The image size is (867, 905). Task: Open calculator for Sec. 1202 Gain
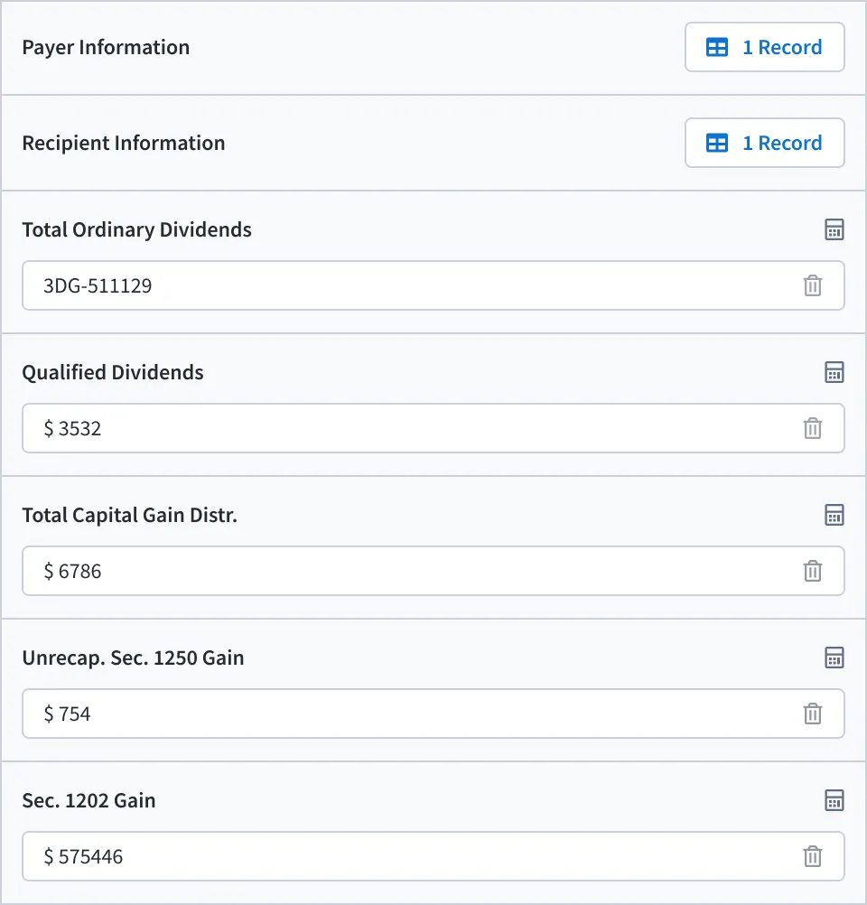pyautogui.click(x=834, y=800)
